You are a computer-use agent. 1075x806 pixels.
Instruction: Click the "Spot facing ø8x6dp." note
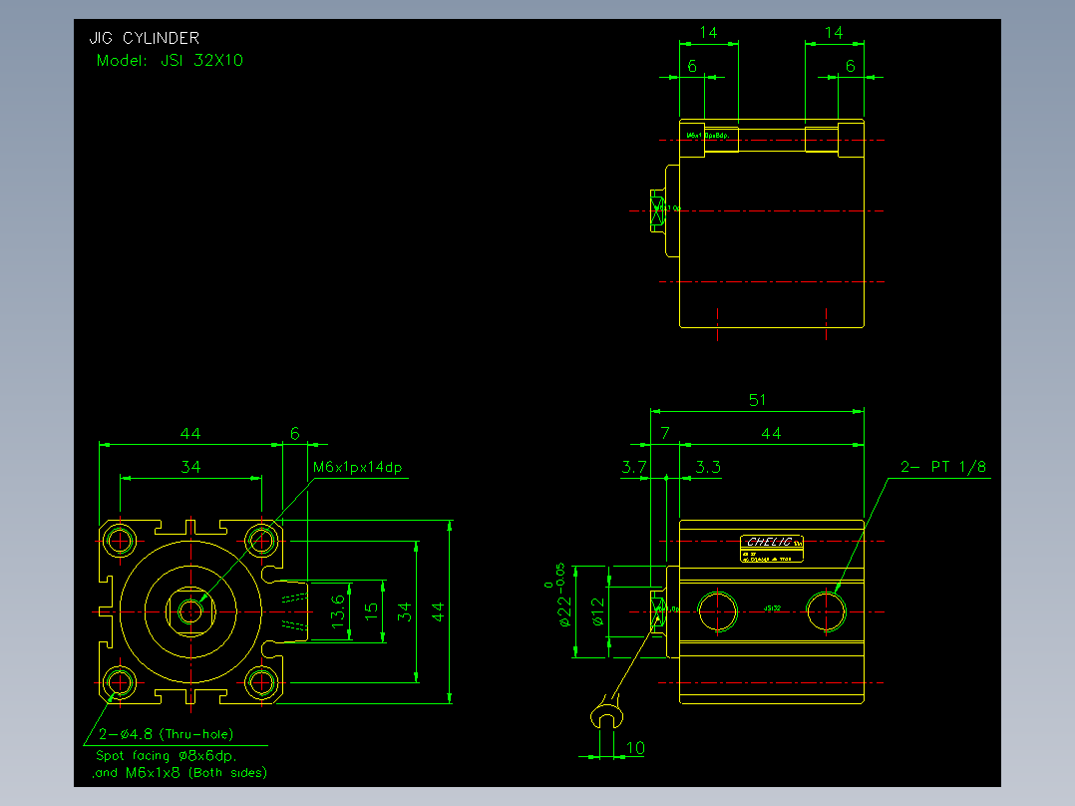coord(166,755)
